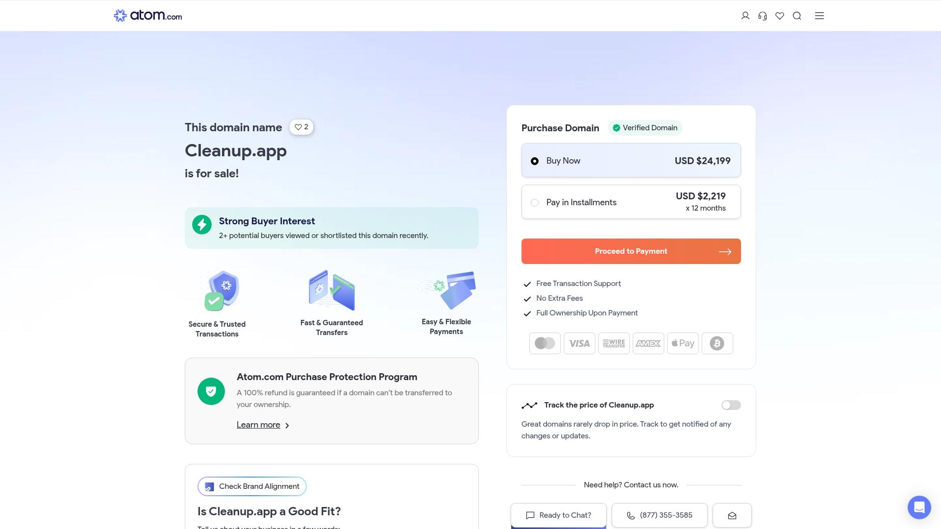Screen dimensions: 941x529
Task: Open the hamburger navigation menu
Action: 819,15
